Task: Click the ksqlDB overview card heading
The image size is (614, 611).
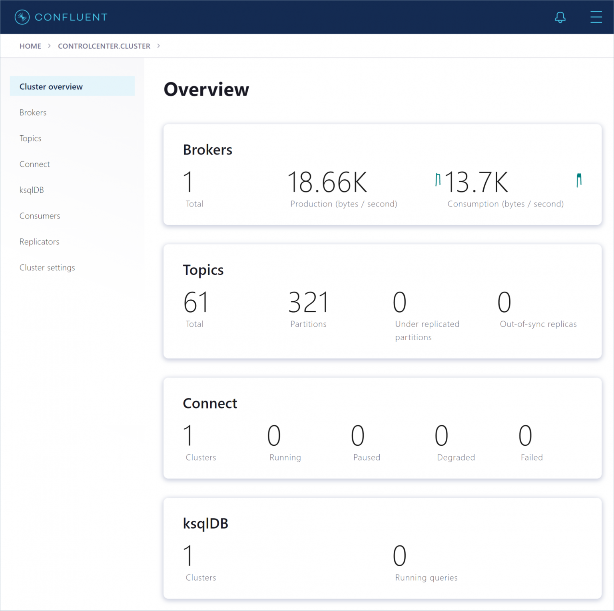Action: click(x=205, y=523)
